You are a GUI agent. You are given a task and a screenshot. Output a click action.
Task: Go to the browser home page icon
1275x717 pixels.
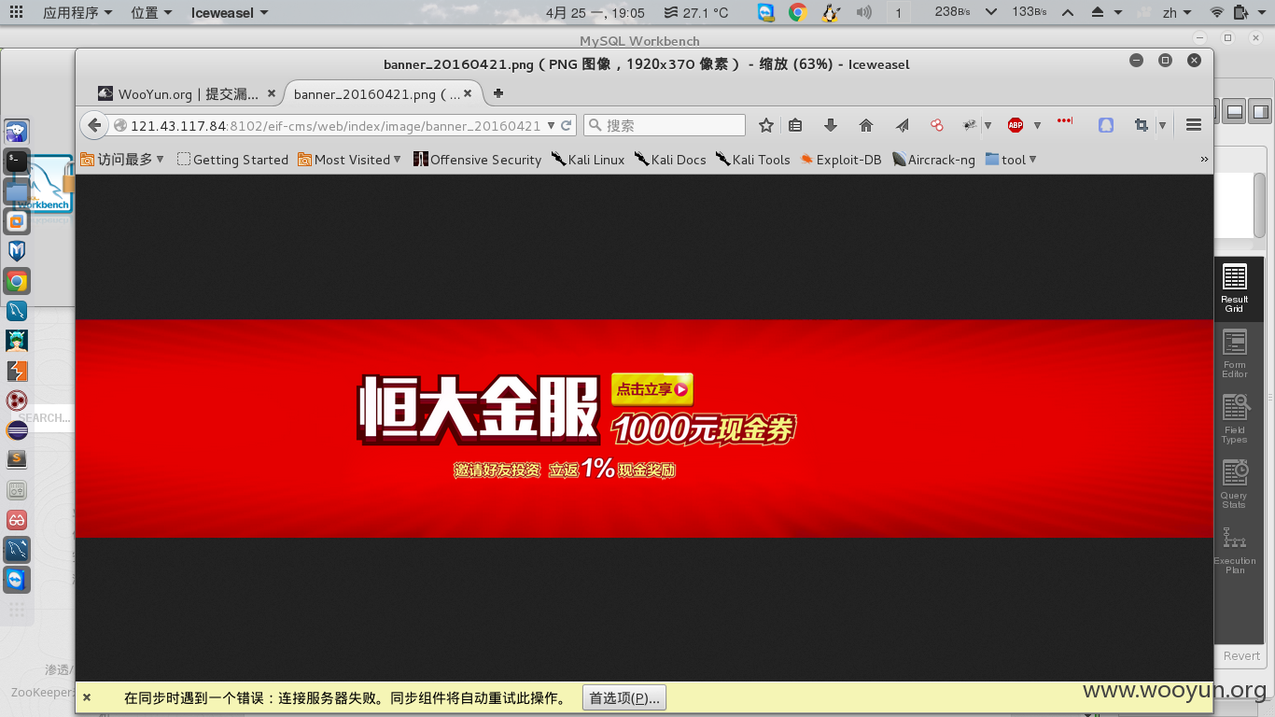tap(866, 125)
